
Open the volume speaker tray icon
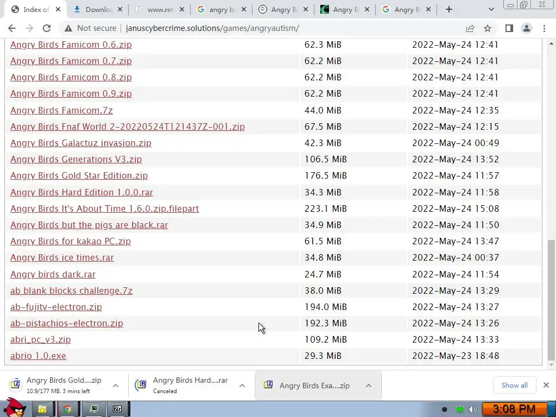coord(473,409)
